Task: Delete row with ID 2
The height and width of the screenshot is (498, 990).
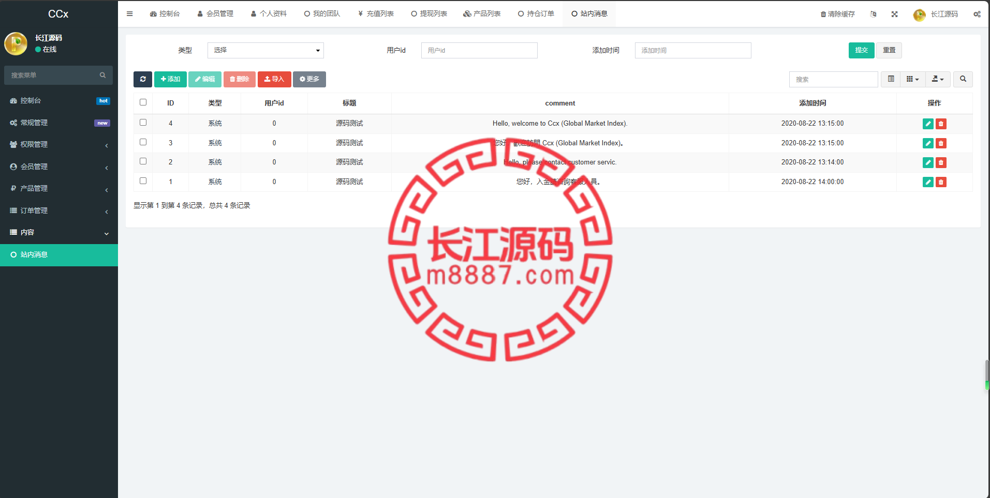Action: [x=941, y=162]
